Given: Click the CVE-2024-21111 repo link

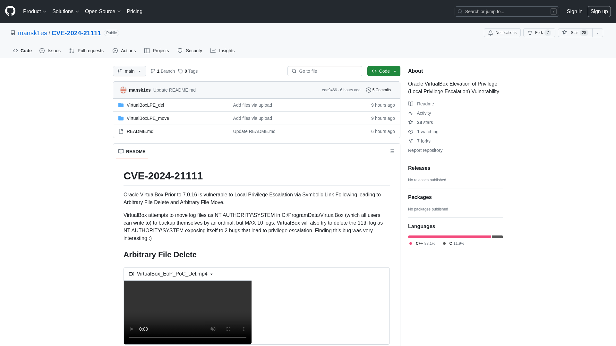Looking at the screenshot, I should click(x=76, y=33).
